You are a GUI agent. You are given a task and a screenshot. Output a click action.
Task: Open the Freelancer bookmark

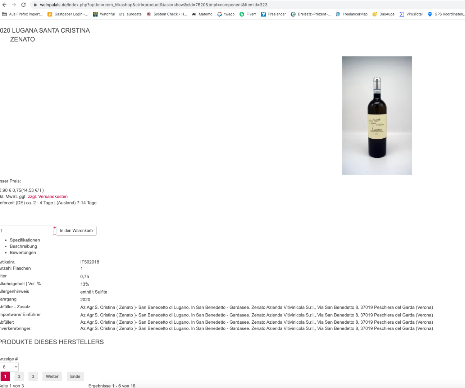click(x=273, y=14)
